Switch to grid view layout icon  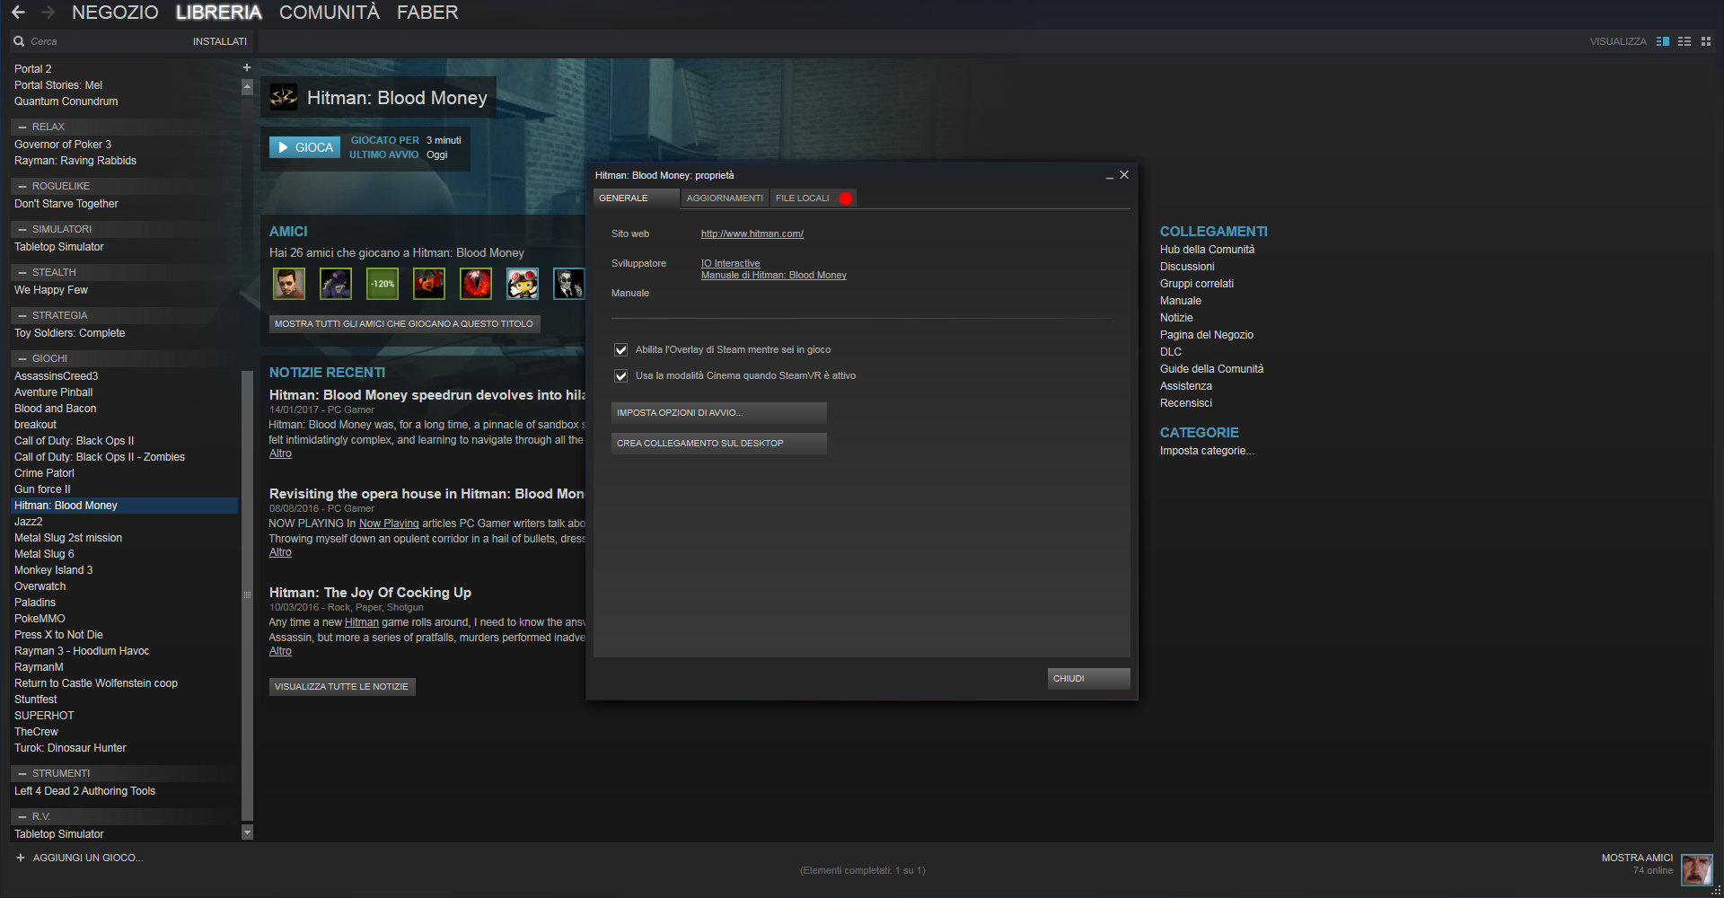coord(1706,41)
